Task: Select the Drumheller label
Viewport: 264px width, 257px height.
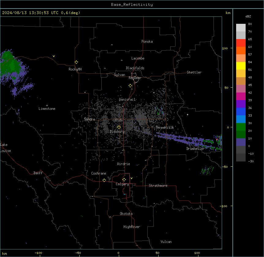Action: pos(195,149)
